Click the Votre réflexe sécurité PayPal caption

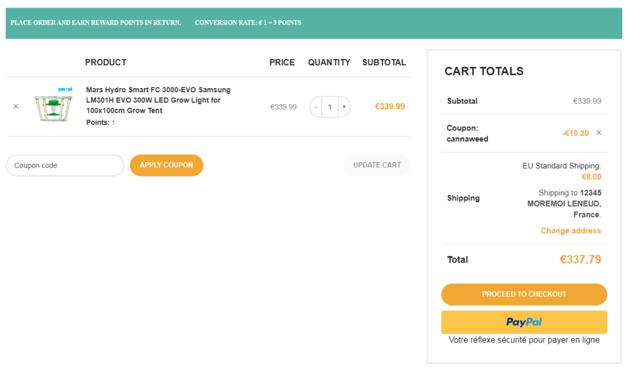tap(524, 340)
